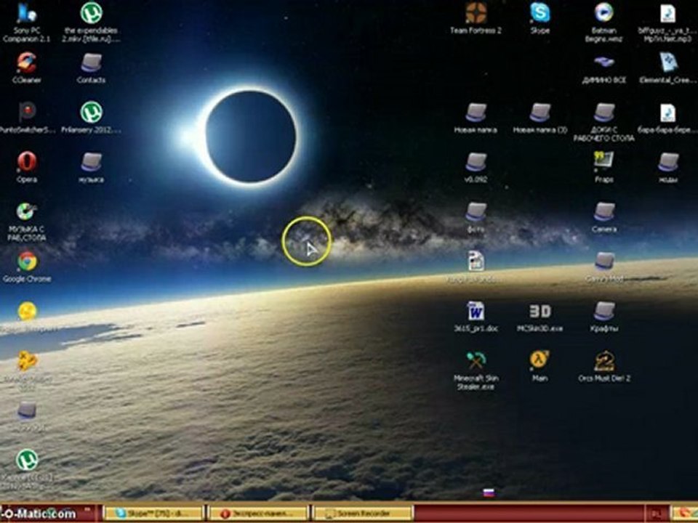This screenshot has width=698, height=523.
Task: Open the Camera folder
Action: [x=604, y=211]
